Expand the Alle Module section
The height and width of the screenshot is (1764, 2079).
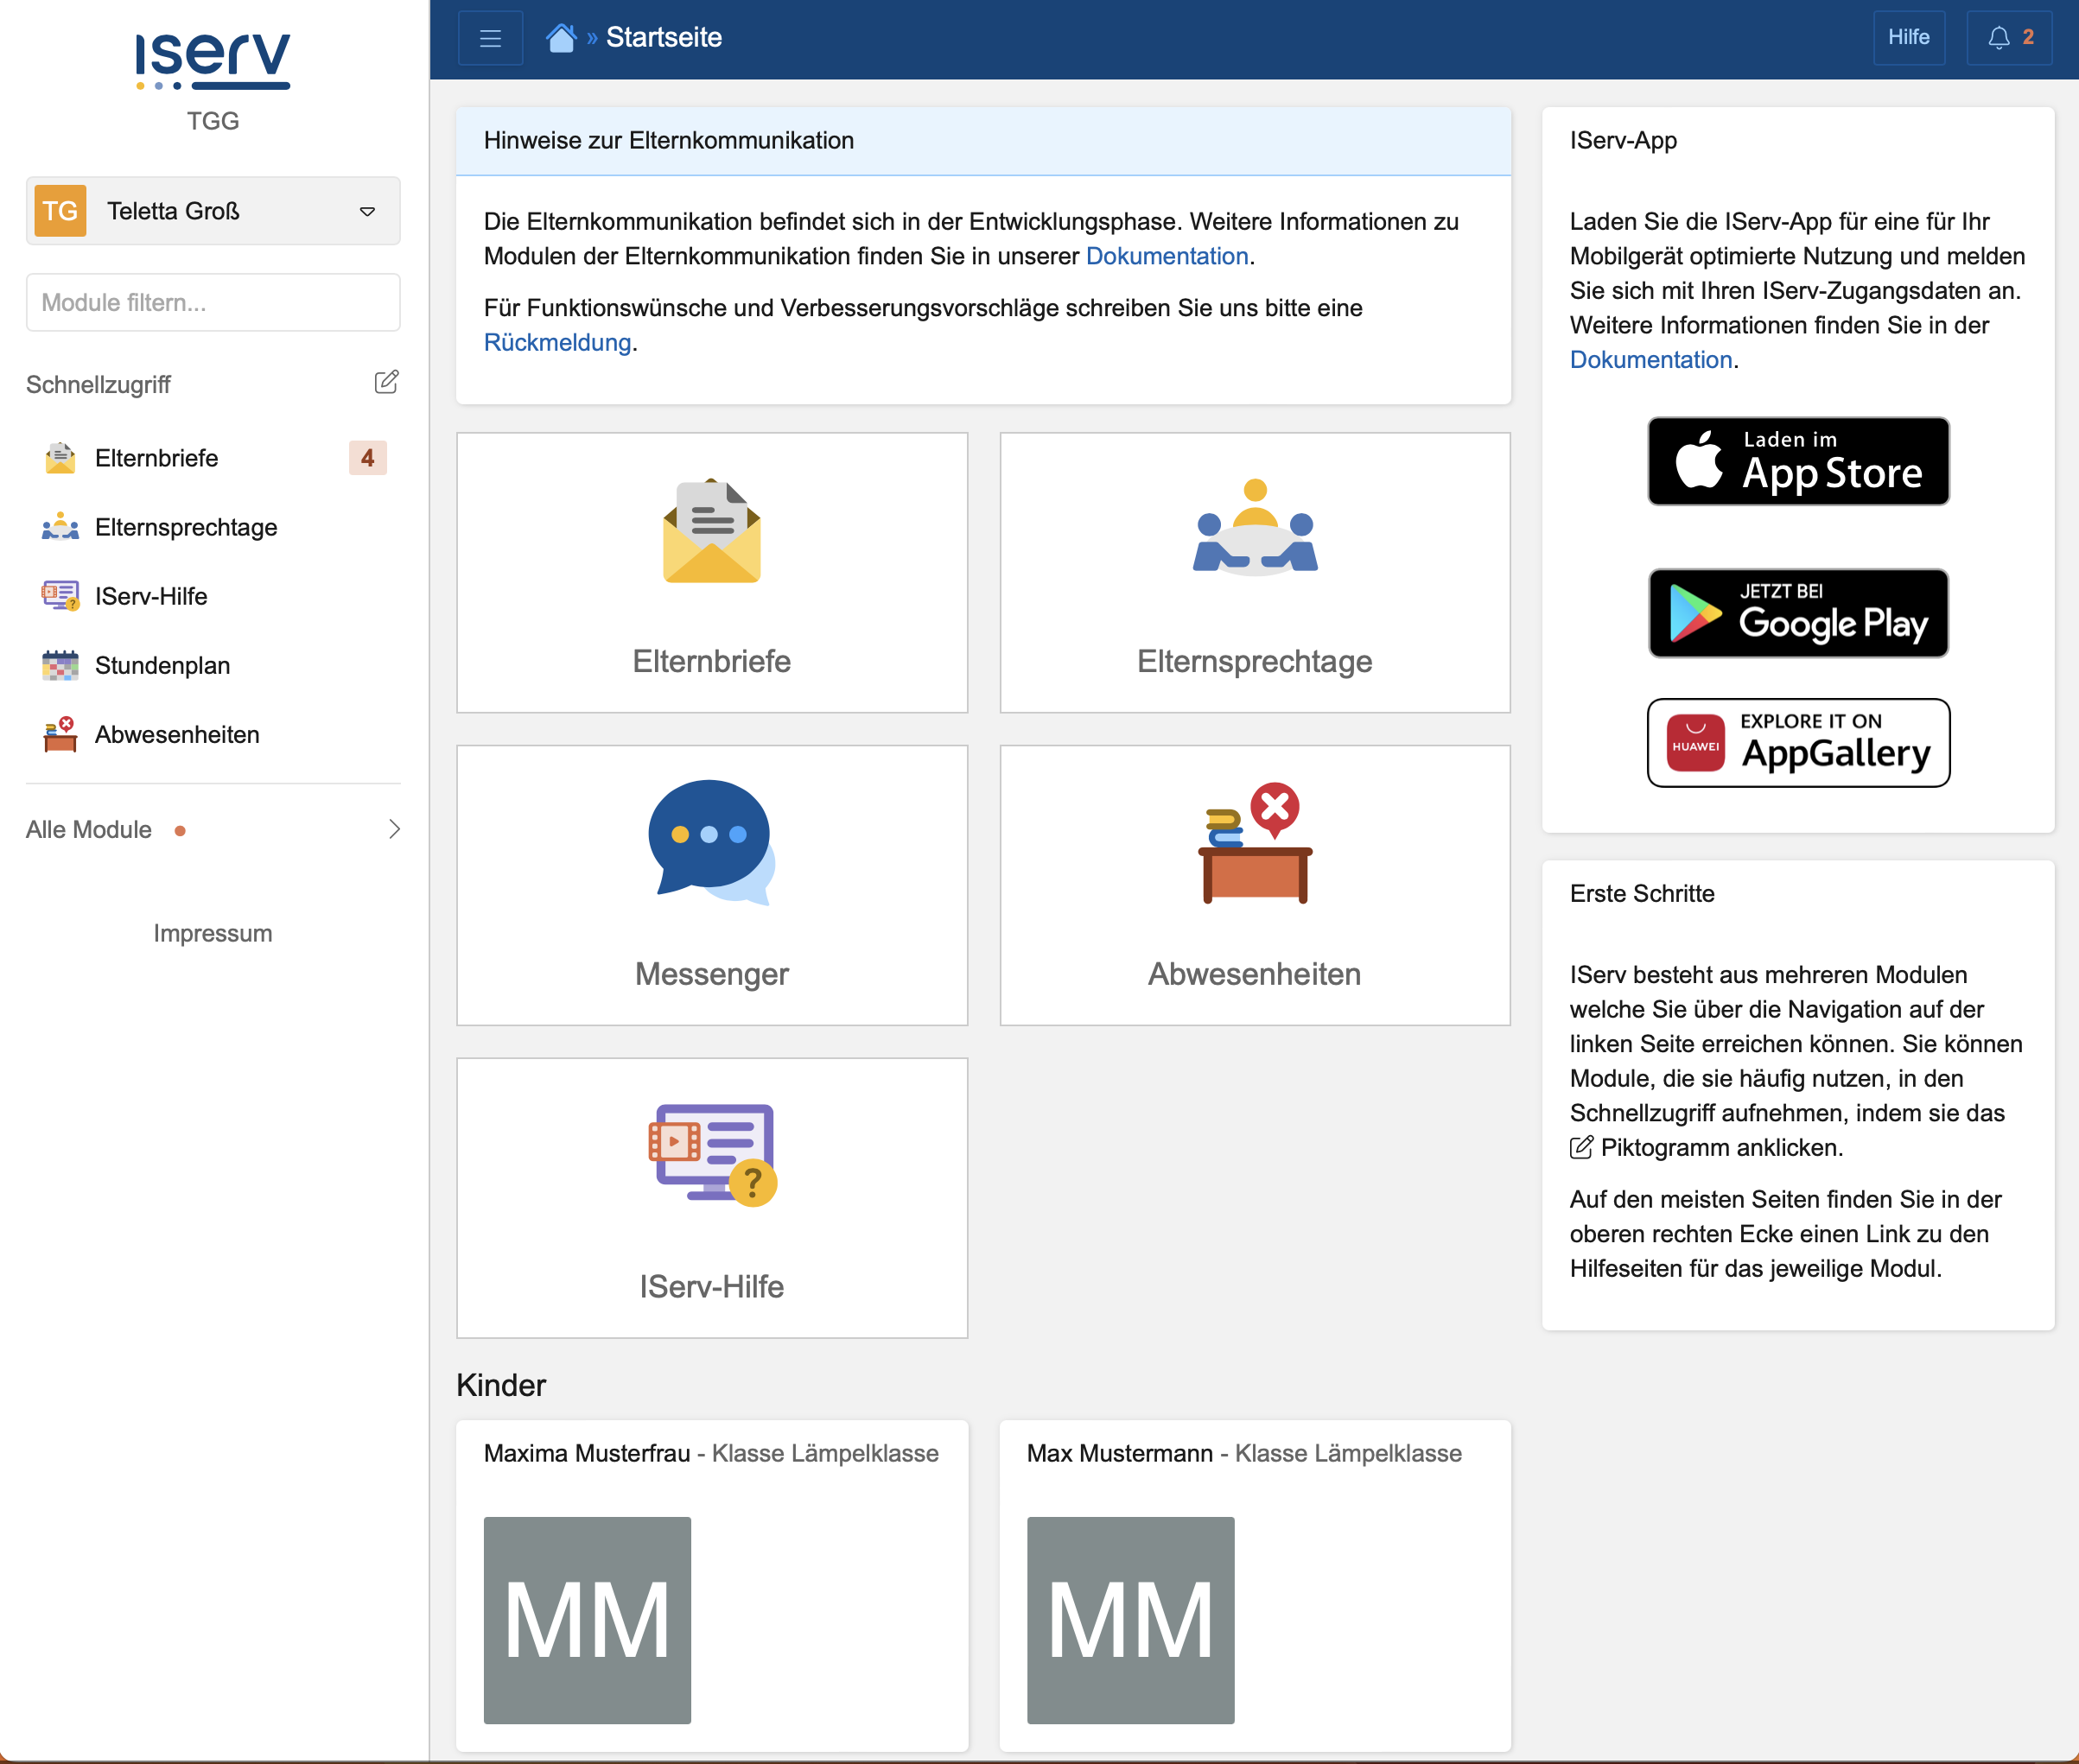(x=213, y=829)
